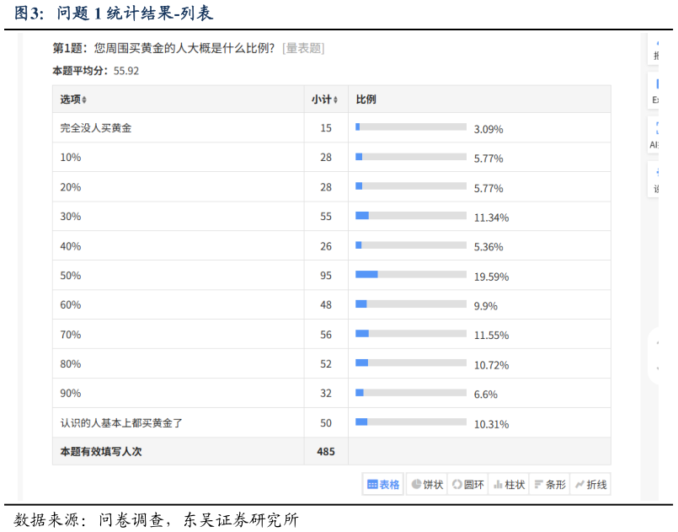The width and height of the screenshot is (678, 532).
Task: Click the 11.34% percentage value
Action: click(491, 218)
